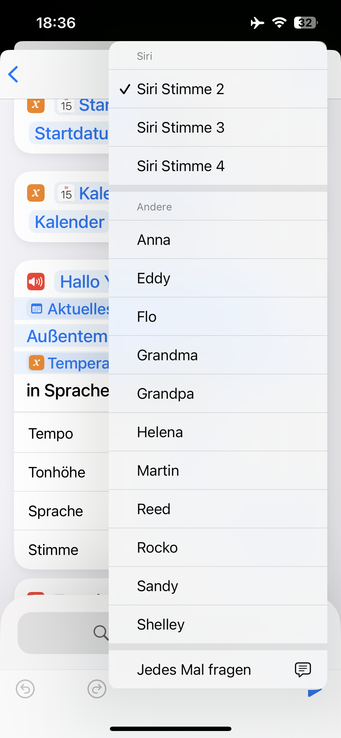The width and height of the screenshot is (341, 738).
Task: Tap the undo arrow icon
Action: [25, 689]
